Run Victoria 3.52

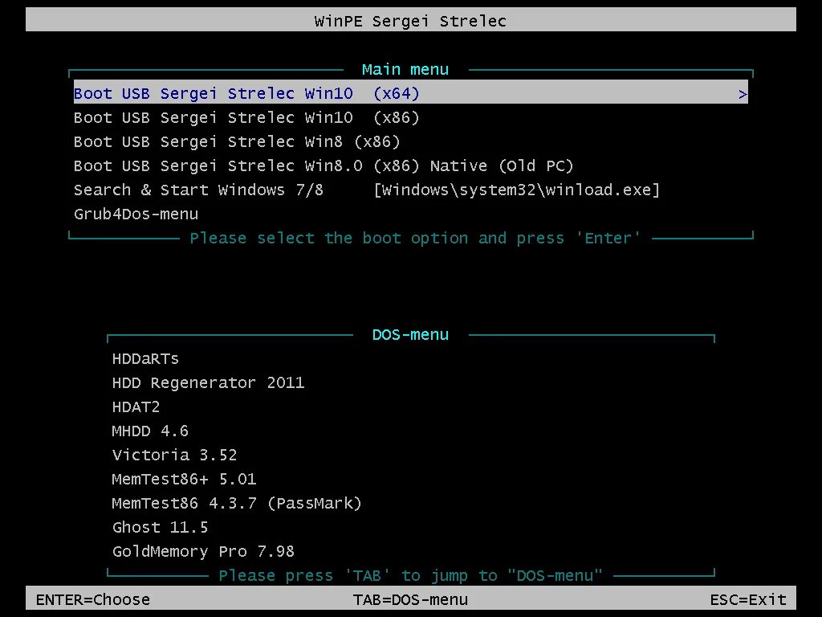(174, 455)
